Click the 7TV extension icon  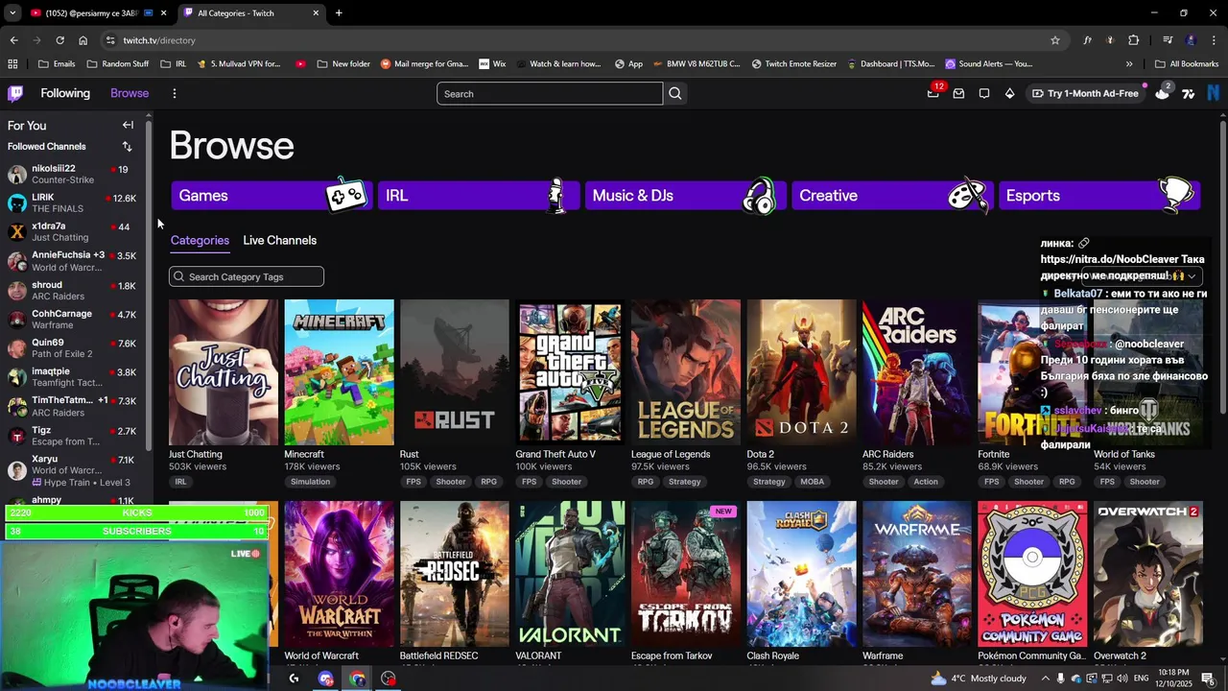point(1189,93)
